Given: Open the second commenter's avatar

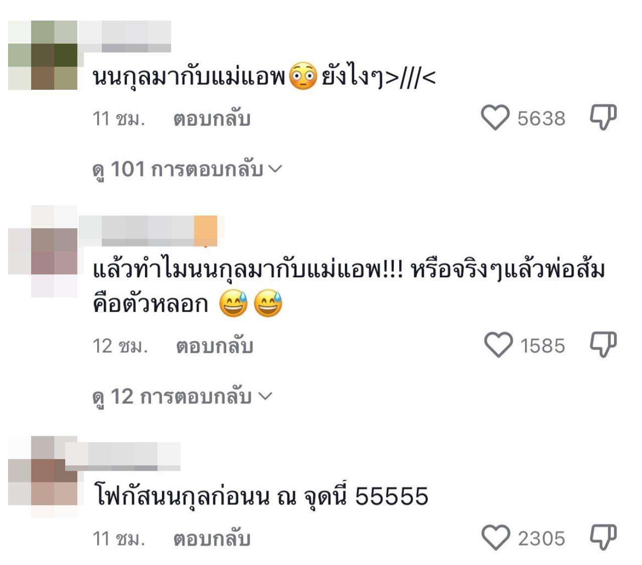Looking at the screenshot, I should tap(43, 251).
